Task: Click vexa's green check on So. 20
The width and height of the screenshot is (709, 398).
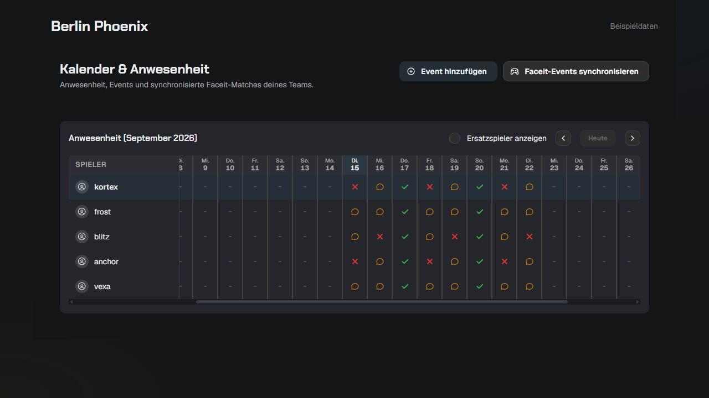Action: pyautogui.click(x=479, y=286)
